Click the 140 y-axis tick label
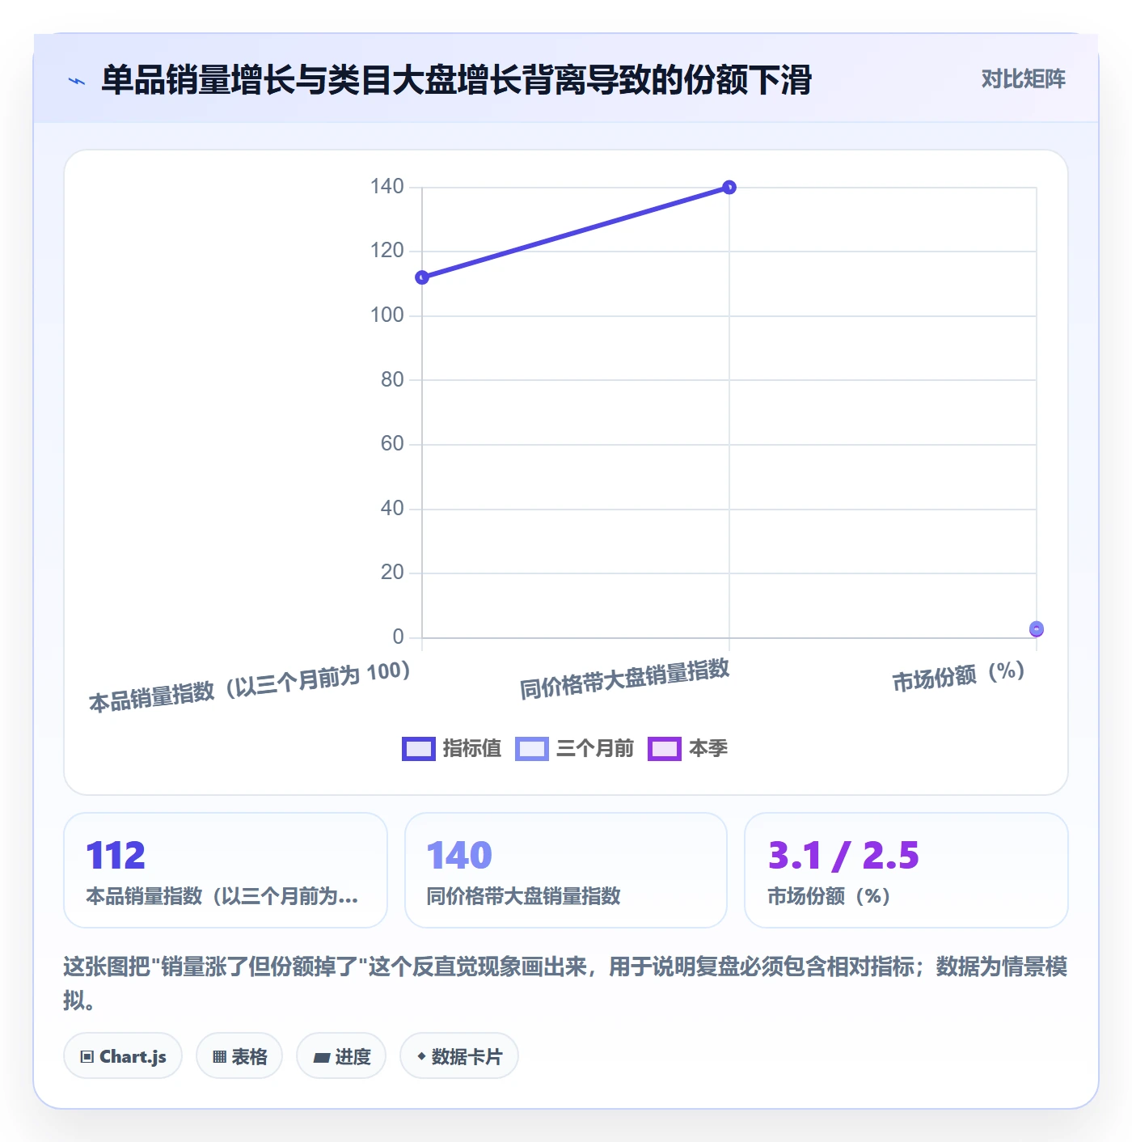This screenshot has width=1132, height=1142. point(386,187)
